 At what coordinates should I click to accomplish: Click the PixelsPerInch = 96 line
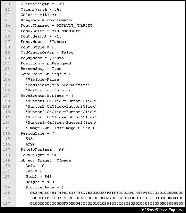[42, 150]
